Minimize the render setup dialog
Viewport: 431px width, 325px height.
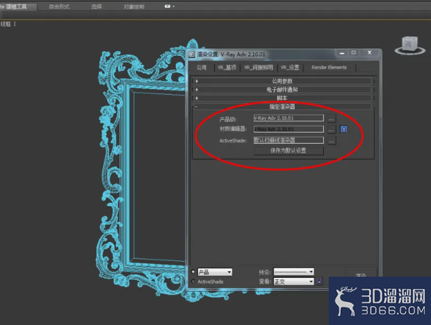point(342,52)
